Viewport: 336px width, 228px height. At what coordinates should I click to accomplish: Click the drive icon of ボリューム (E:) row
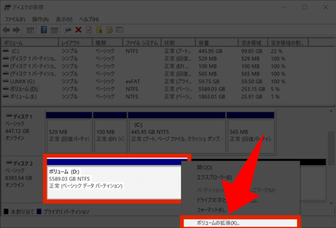point(6,96)
